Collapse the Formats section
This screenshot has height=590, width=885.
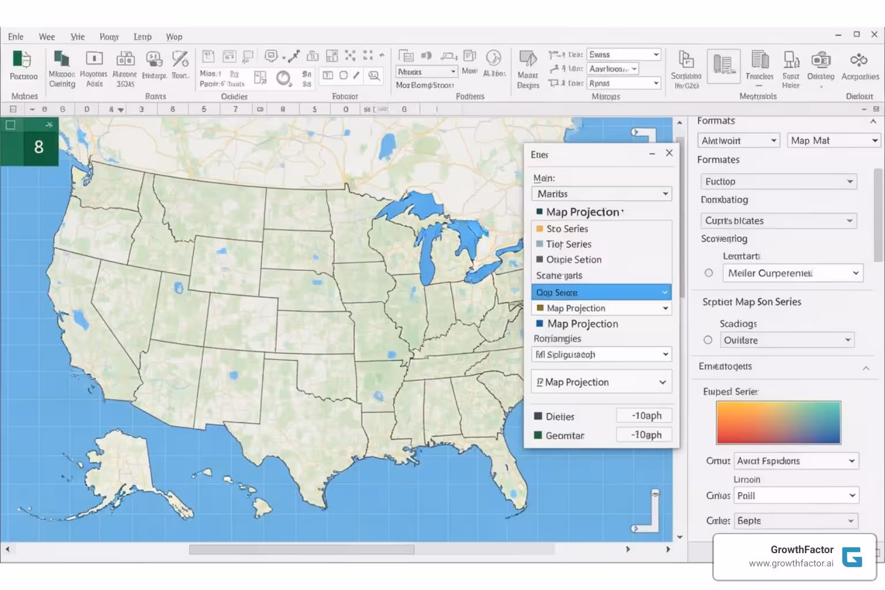[x=872, y=122]
